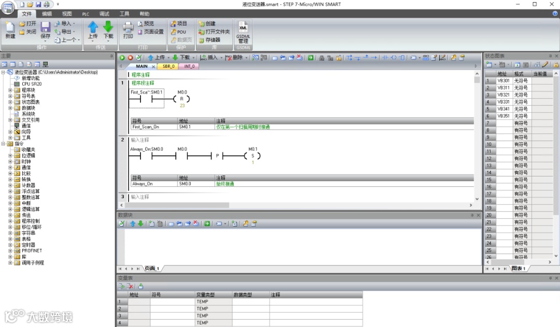Click the insert box icon in editor toolbar

pos(402,58)
